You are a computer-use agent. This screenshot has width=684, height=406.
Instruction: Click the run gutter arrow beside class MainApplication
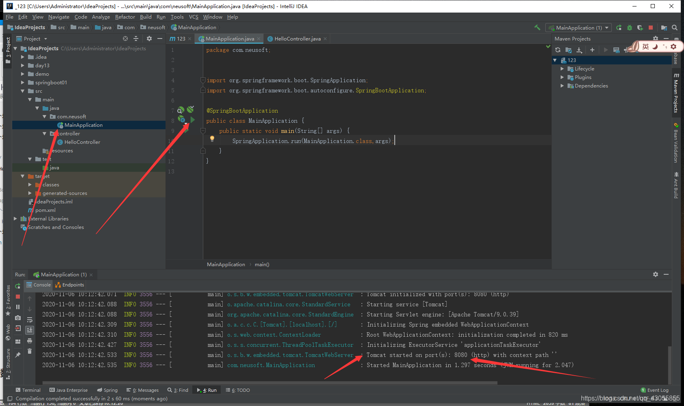(x=193, y=120)
